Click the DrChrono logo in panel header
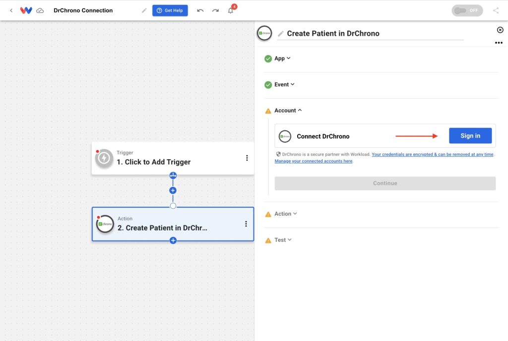Image resolution: width=508 pixels, height=341 pixels. tap(264, 33)
